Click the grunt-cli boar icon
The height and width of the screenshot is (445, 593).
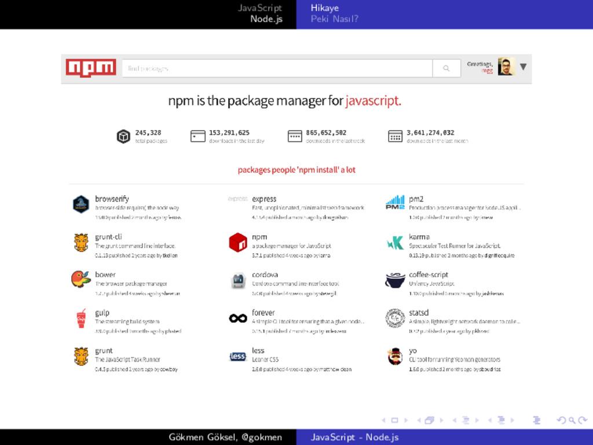(x=81, y=243)
